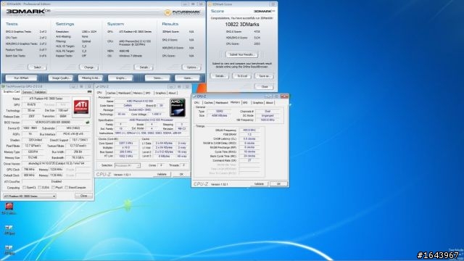Viewport: 464px width, 261px height.
Task: Open the ATI Radeon HD 3800 Series dropdown
Action: [x=29, y=196]
